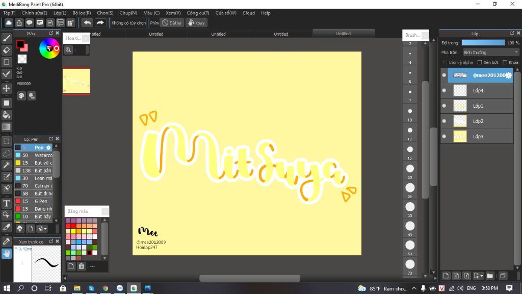Select brush size 20 preset
This screenshot has width=522, height=294.
click(x=410, y=168)
